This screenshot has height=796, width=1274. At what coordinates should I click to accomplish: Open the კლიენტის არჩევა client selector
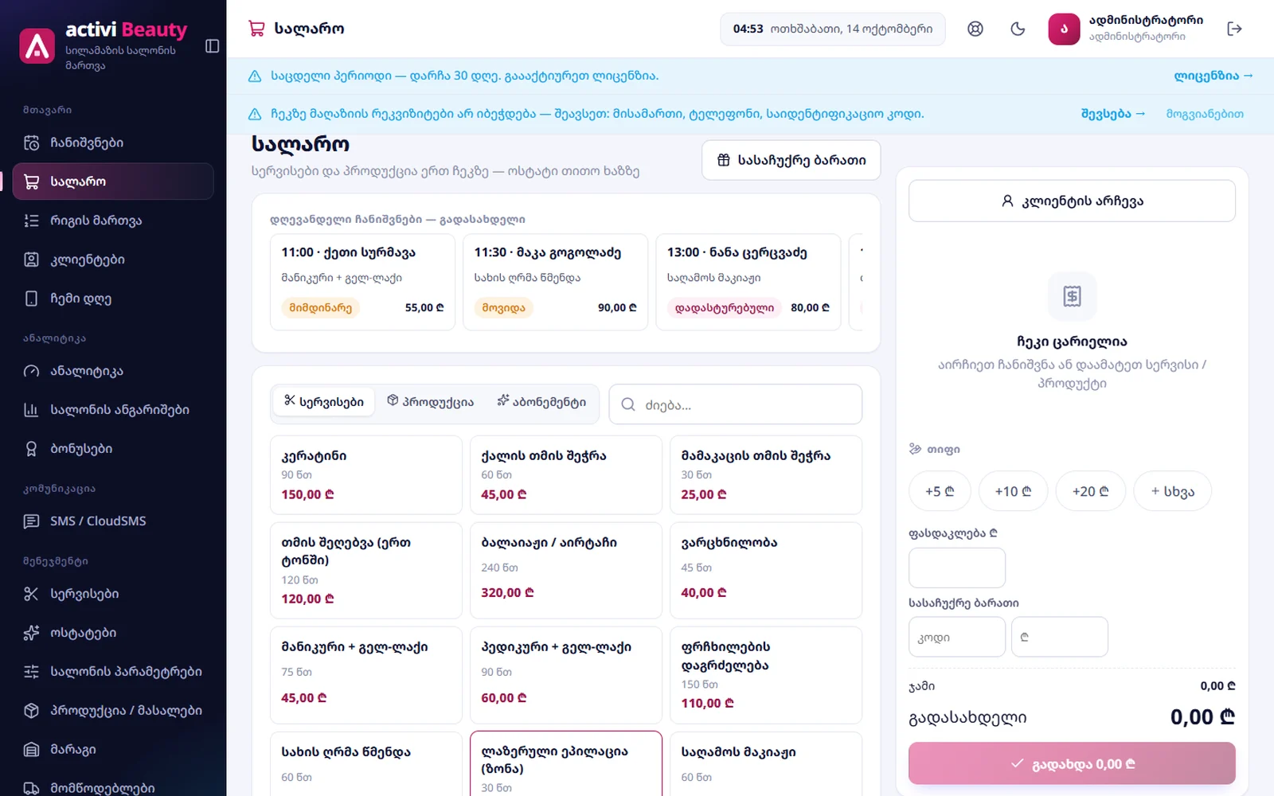click(x=1072, y=201)
